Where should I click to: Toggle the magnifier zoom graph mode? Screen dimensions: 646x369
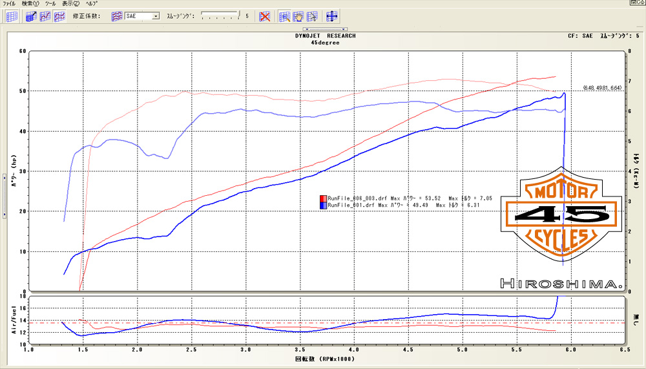(x=284, y=16)
